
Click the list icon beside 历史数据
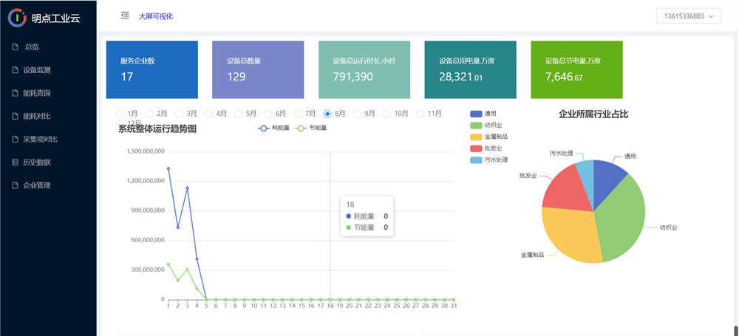click(x=15, y=162)
